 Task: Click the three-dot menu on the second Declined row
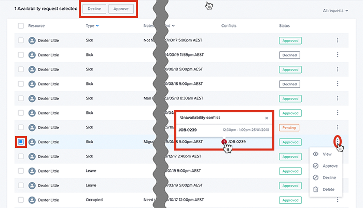[338, 84]
